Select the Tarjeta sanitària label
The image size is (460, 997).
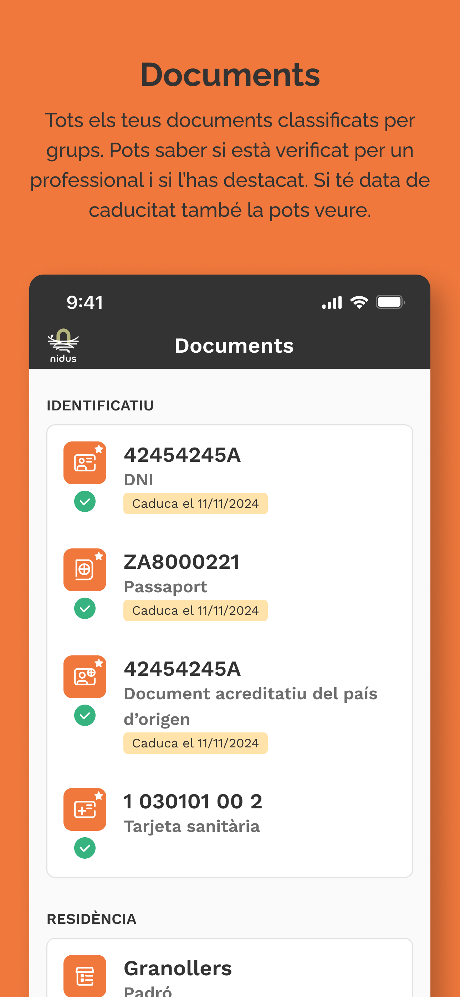[x=192, y=826]
